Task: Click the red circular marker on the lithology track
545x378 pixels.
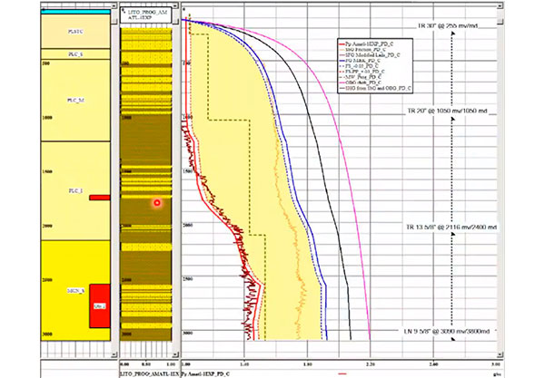Action: click(x=157, y=202)
